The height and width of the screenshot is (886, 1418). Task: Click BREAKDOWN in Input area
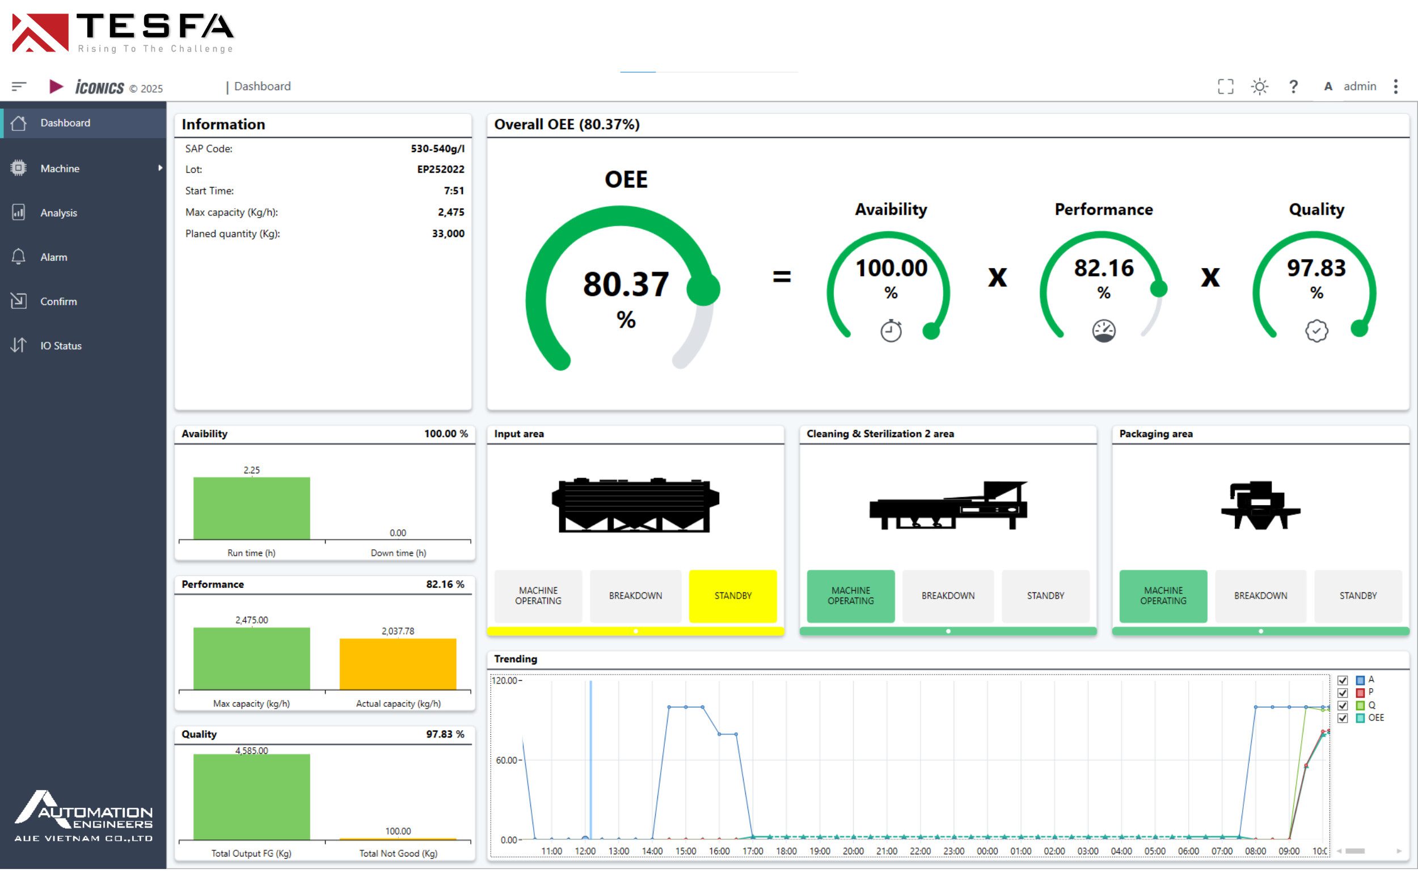point(635,595)
